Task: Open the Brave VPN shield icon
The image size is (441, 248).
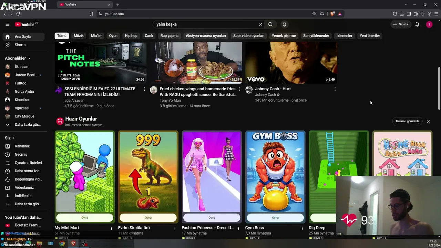Action: tap(429, 14)
